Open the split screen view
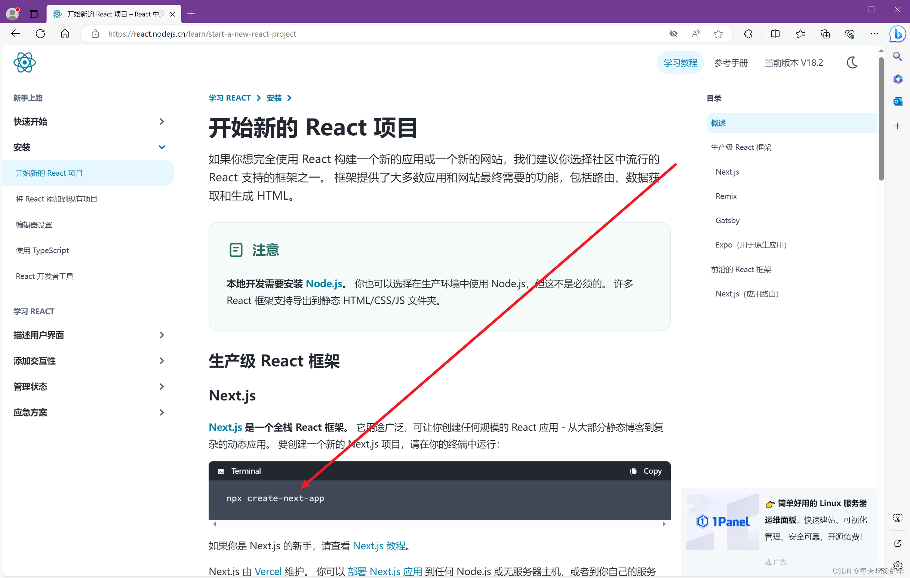Viewport: 910px width, 578px height. pos(775,34)
